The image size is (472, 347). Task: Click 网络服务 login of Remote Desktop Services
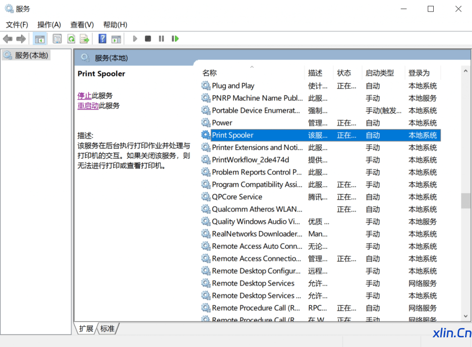422,283
